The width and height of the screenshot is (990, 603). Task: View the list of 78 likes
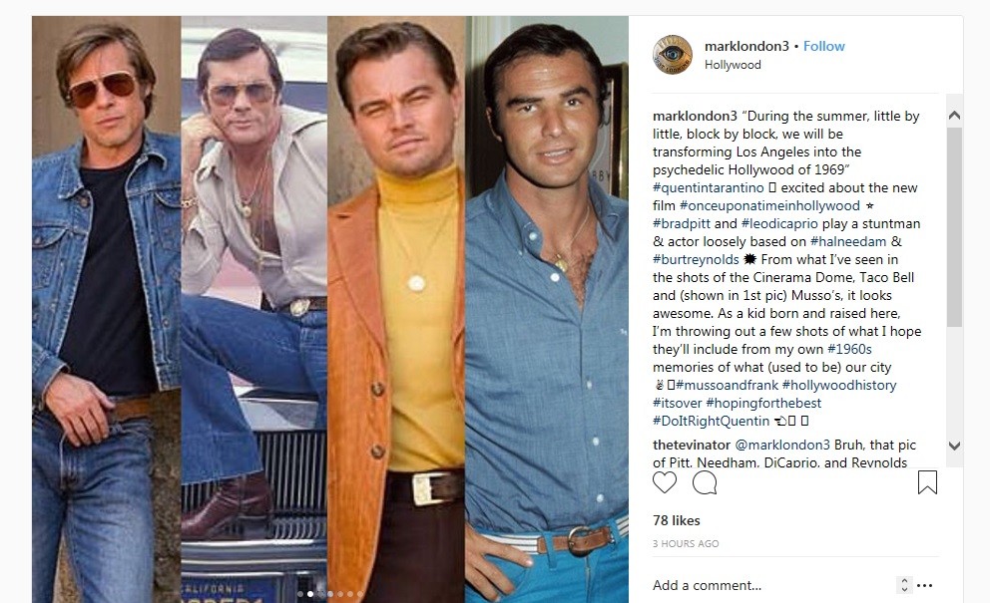click(x=677, y=520)
